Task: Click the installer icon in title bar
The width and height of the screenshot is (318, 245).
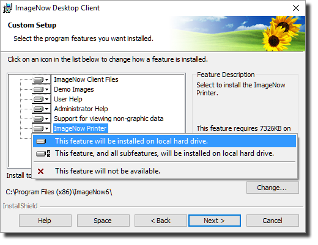Action: click(x=7, y=8)
